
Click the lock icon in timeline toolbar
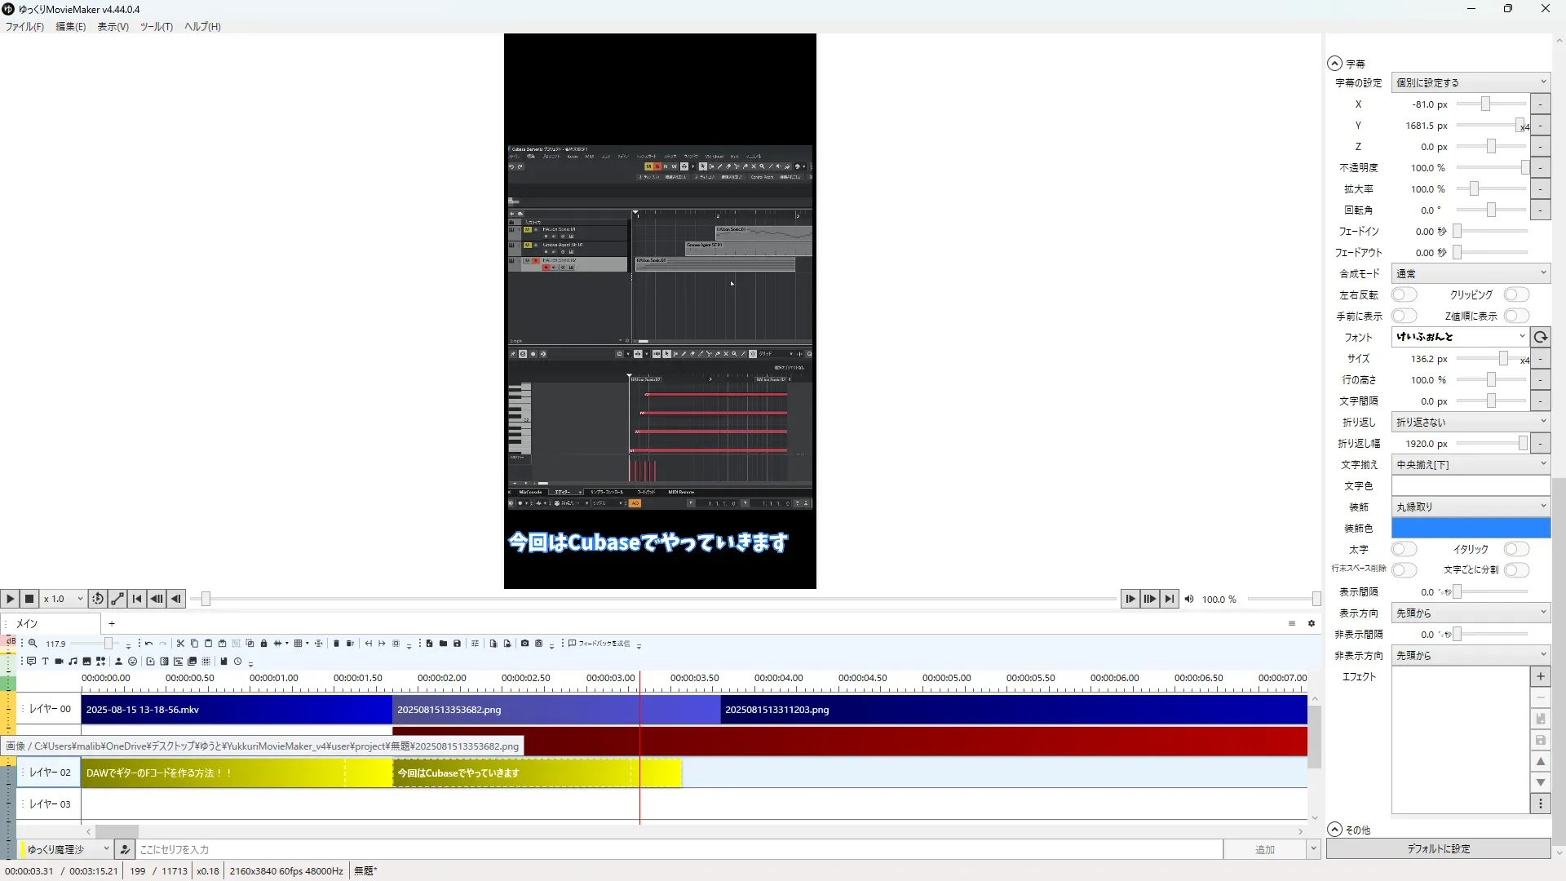[x=263, y=644]
